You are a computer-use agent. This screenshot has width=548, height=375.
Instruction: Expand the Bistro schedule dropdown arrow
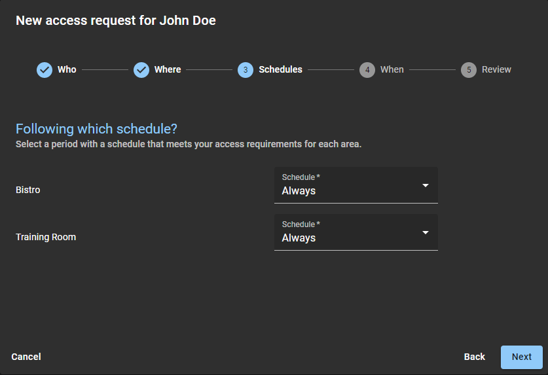pyautogui.click(x=426, y=185)
